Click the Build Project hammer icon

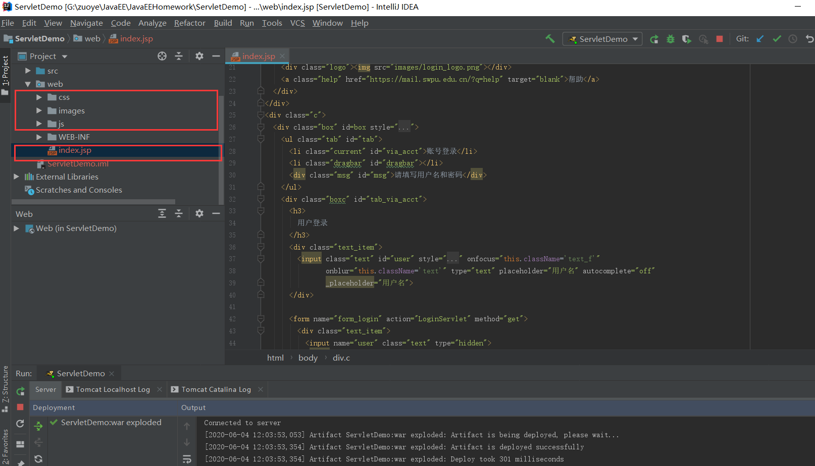(550, 39)
